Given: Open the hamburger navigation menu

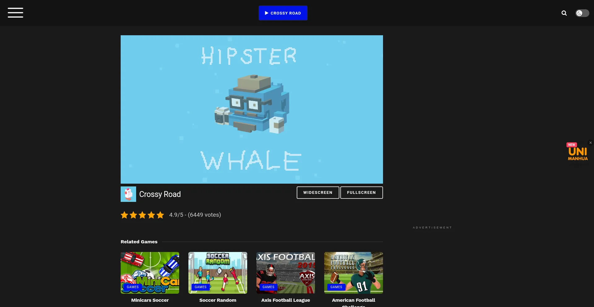Looking at the screenshot, I should [x=15, y=13].
